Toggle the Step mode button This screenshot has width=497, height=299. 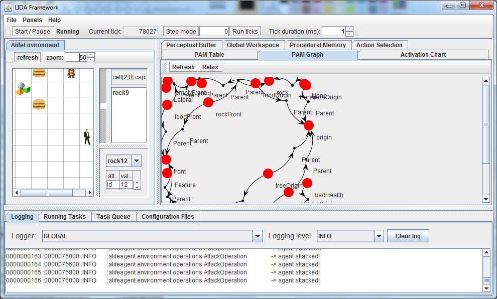click(181, 31)
